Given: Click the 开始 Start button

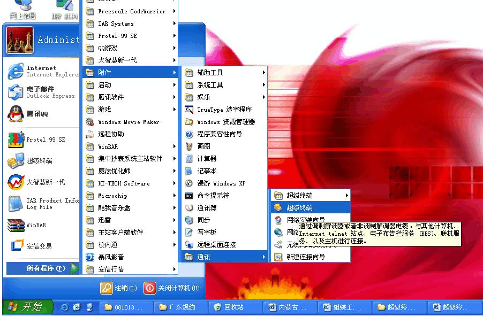Looking at the screenshot, I should (27, 307).
